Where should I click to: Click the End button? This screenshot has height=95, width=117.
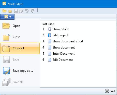click(x=110, y=91)
